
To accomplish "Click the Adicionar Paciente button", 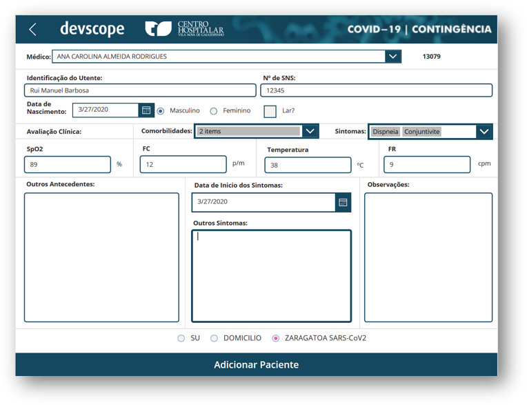I will [x=257, y=364].
